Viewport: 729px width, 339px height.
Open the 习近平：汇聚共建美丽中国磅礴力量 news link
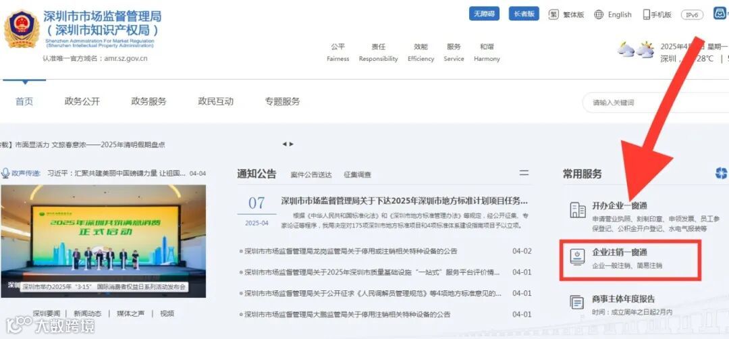point(117,174)
